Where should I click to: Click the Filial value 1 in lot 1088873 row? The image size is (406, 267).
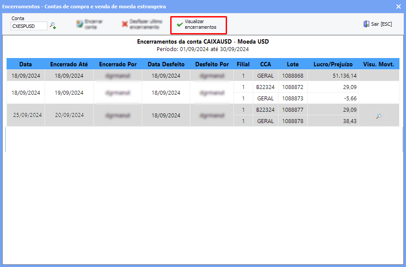pos(243,99)
